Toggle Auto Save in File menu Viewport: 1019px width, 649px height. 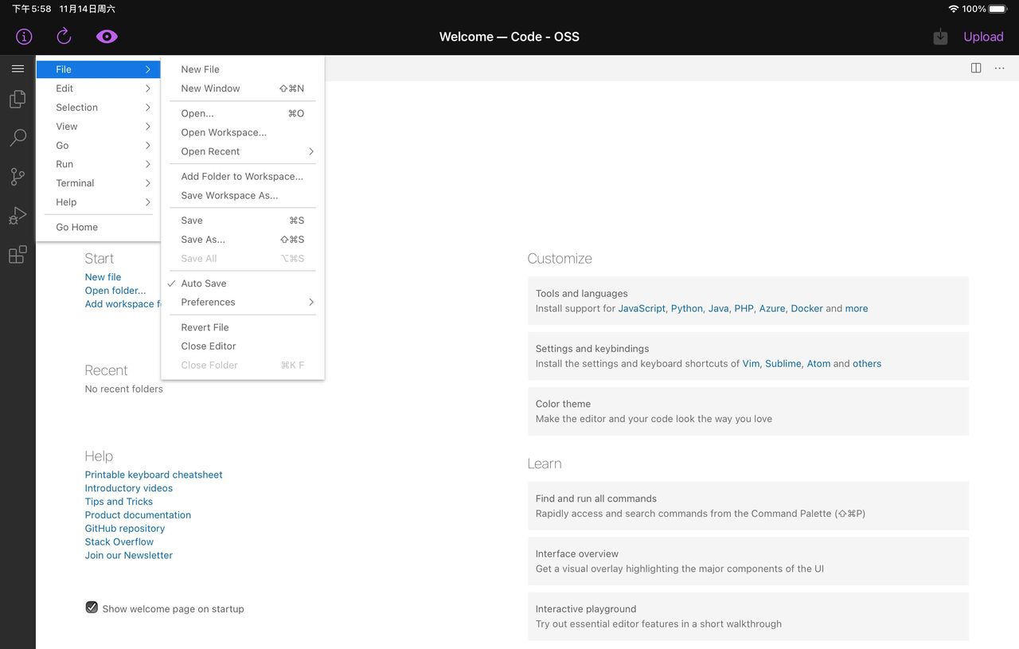(x=204, y=283)
